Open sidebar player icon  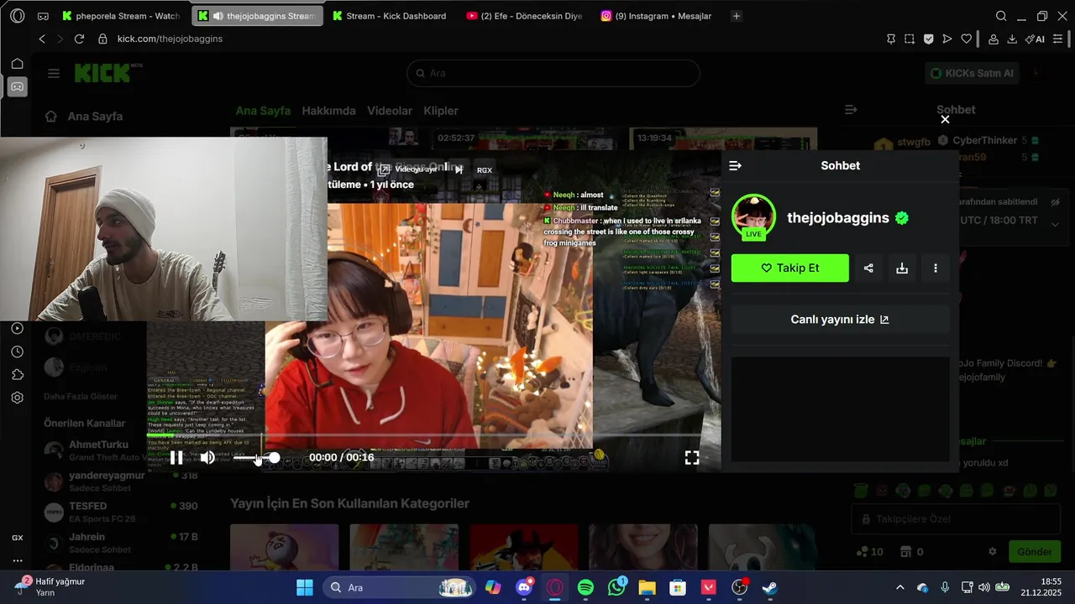pyautogui.click(x=17, y=328)
